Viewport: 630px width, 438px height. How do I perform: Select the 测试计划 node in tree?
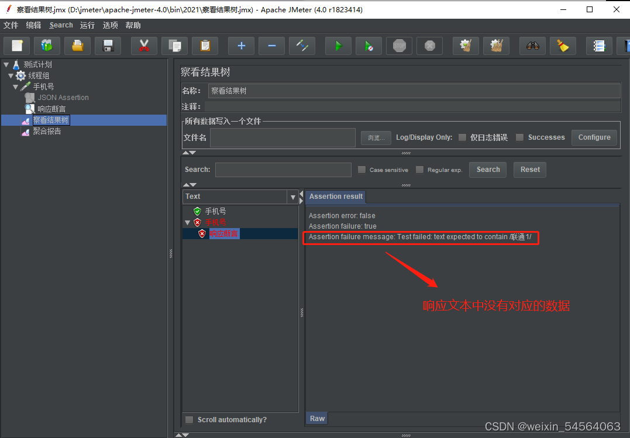click(37, 64)
